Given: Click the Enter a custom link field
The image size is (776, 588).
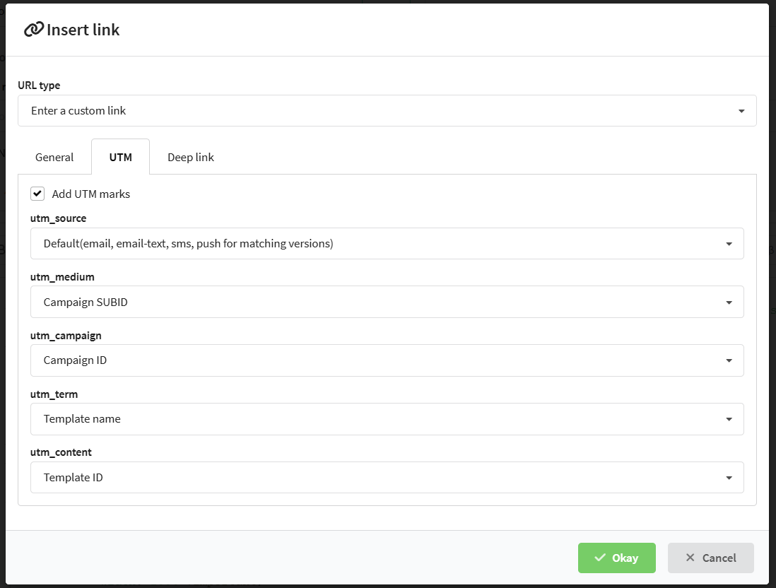Looking at the screenshot, I should [x=387, y=111].
